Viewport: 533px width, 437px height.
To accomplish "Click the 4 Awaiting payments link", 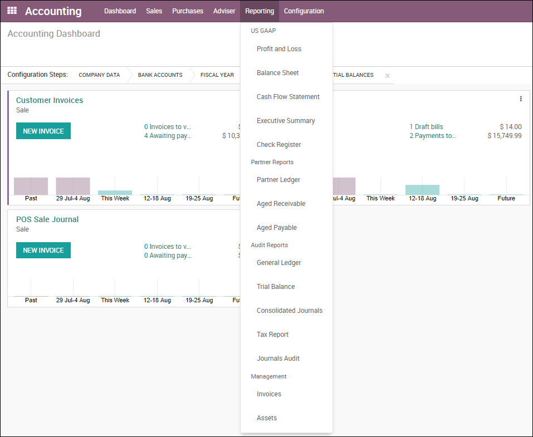I will (x=167, y=136).
